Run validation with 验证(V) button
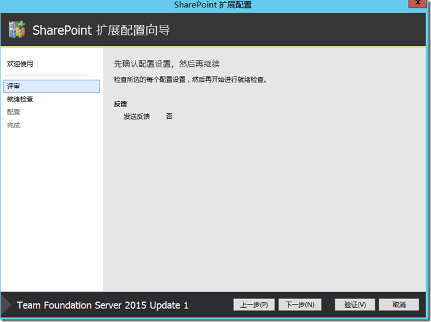 tap(355, 305)
